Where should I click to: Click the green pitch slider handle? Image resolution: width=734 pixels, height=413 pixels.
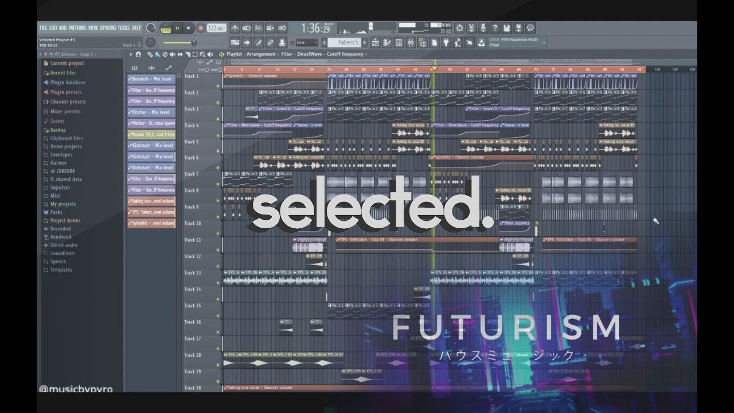point(194,43)
